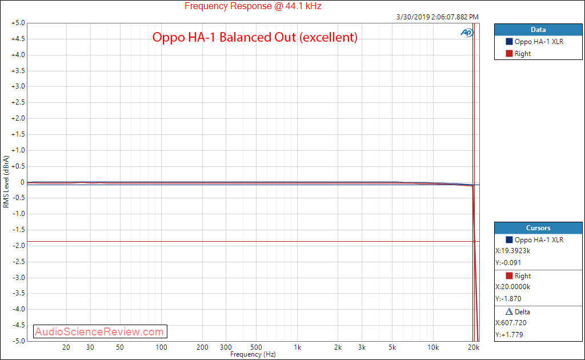The image size is (585, 360).
Task: Click the 100 tick label on the frequency axis
Action: click(x=161, y=347)
